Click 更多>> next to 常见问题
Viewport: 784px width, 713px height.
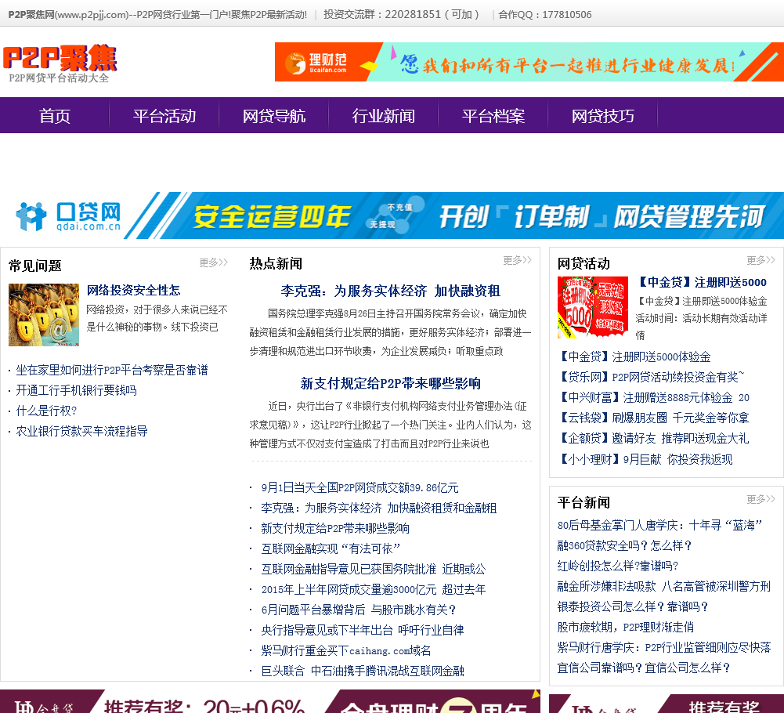click(214, 262)
